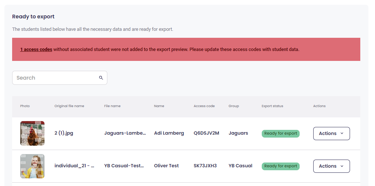The image size is (375, 186).
Task: Open the girl in yellow photo thumbnail
Action: (32, 166)
